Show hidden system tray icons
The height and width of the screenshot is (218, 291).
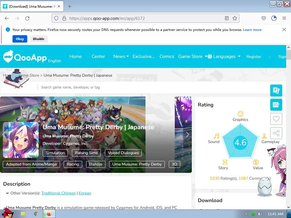click(x=246, y=214)
